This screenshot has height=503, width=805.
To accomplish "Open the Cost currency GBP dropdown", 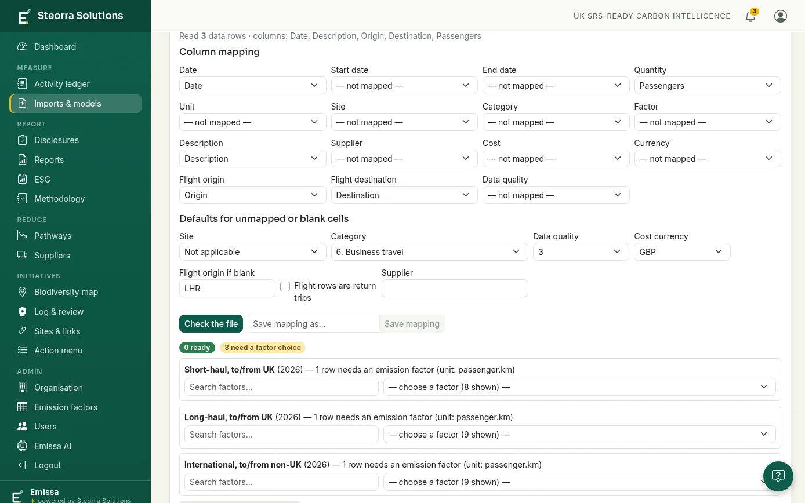I will click(x=682, y=252).
